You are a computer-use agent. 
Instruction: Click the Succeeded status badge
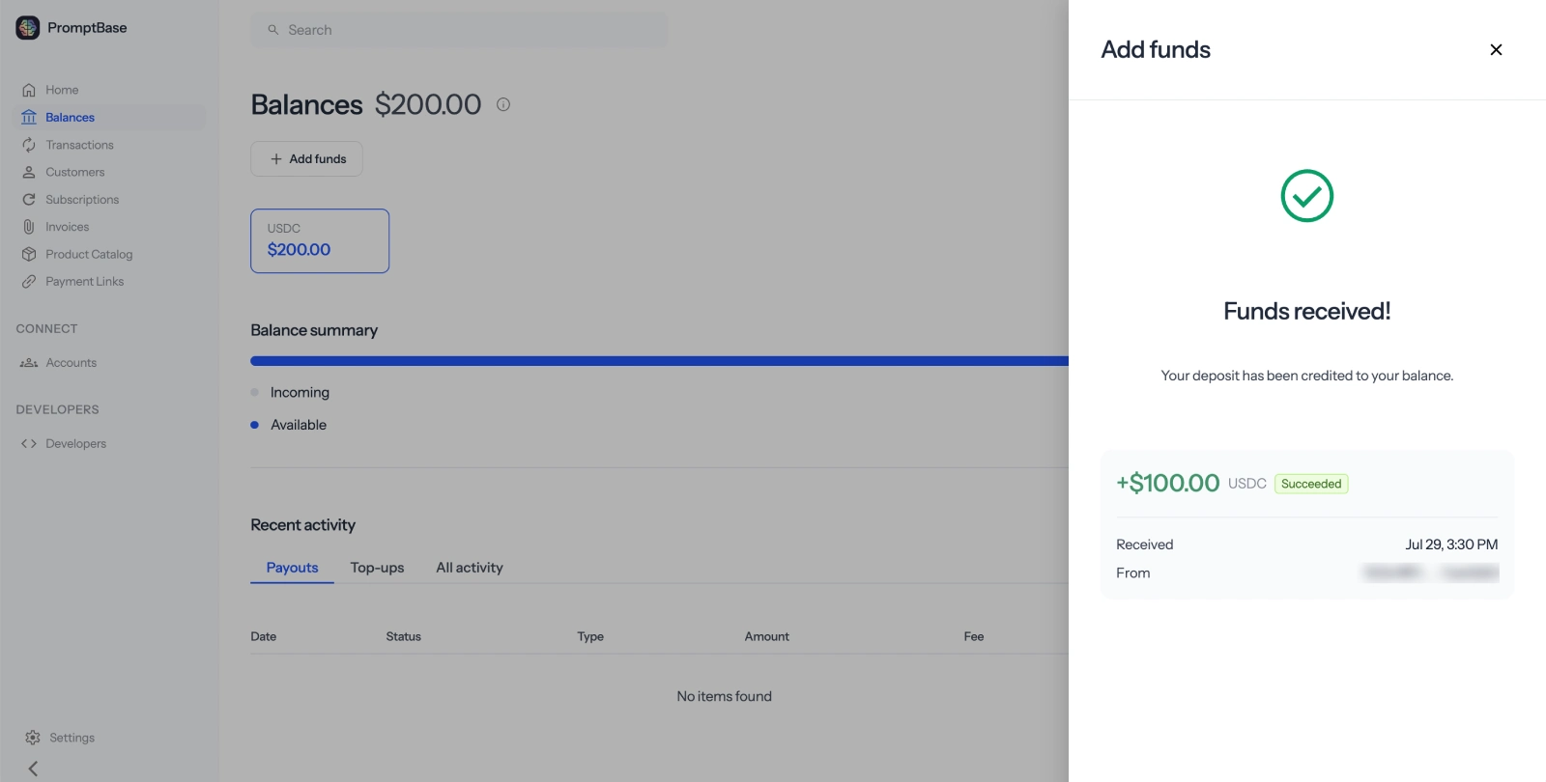tap(1311, 484)
